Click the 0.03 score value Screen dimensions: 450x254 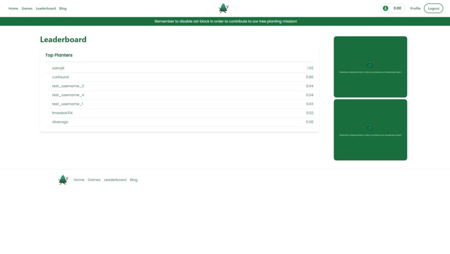click(310, 104)
